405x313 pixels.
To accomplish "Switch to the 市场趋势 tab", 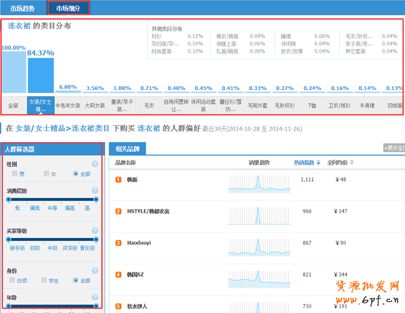I will (22, 8).
